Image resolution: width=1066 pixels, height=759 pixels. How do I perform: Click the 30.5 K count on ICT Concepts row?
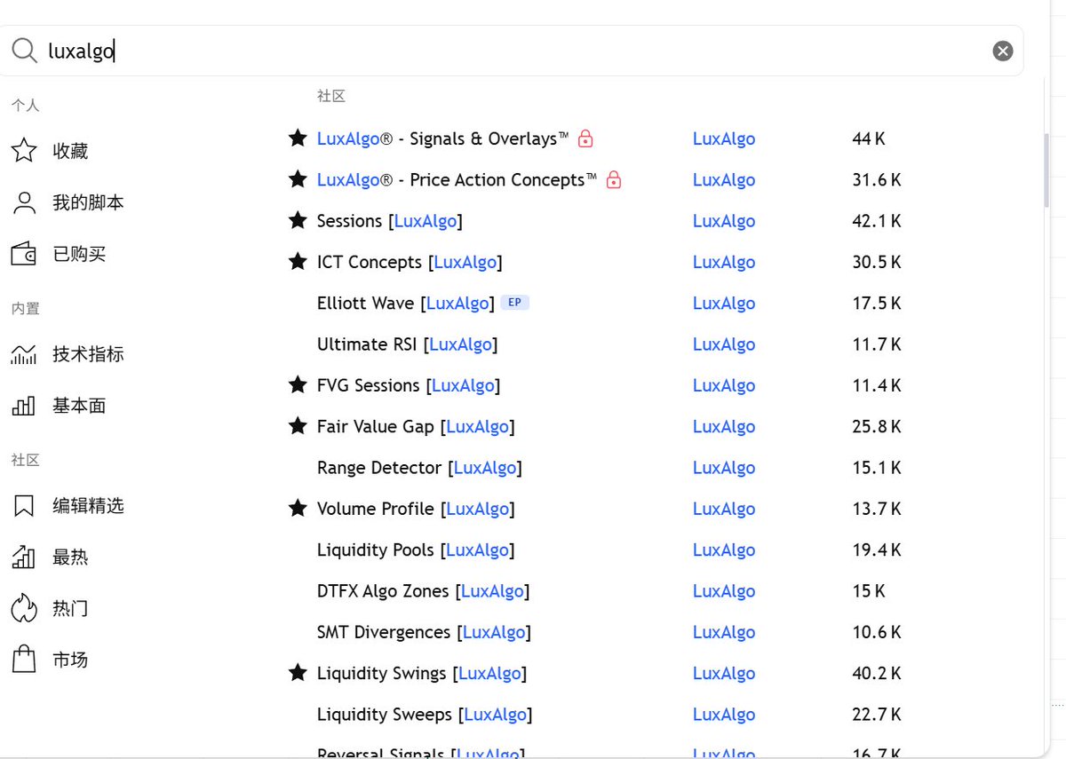pyautogui.click(x=877, y=262)
